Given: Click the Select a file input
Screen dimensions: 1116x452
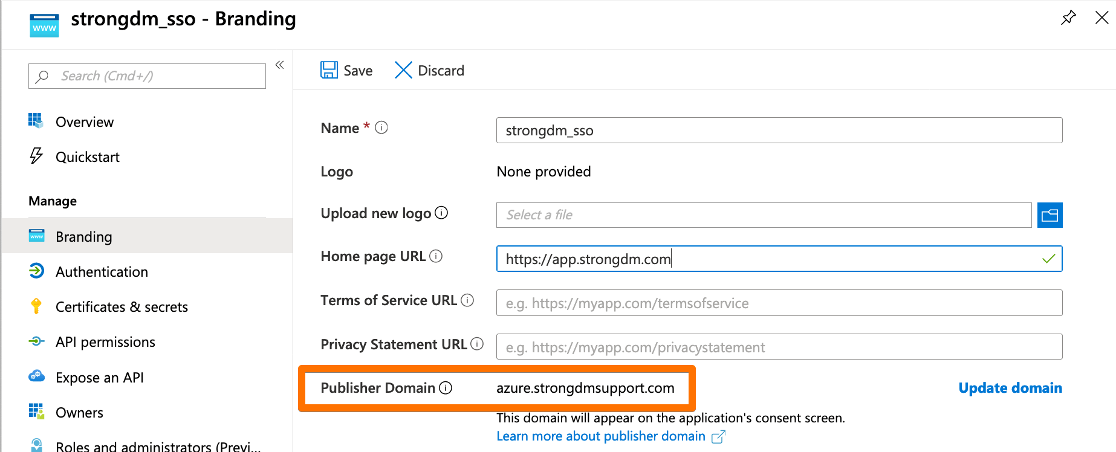Looking at the screenshot, I should (764, 215).
